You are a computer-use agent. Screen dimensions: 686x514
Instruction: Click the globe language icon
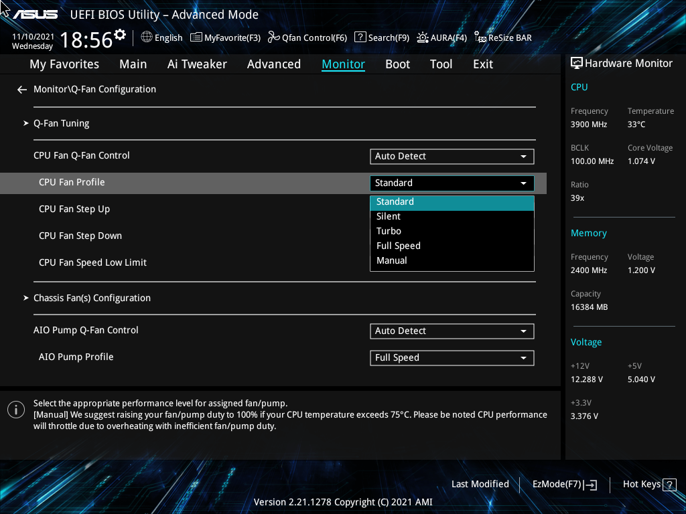point(147,37)
